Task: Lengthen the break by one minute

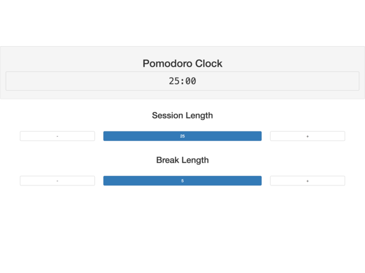Action: pyautogui.click(x=307, y=181)
